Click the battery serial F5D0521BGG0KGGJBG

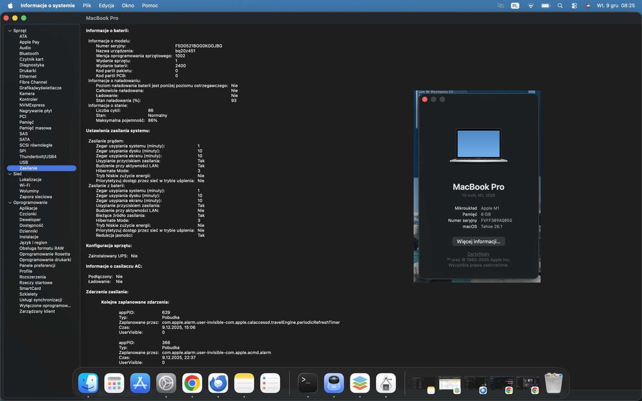pos(198,46)
